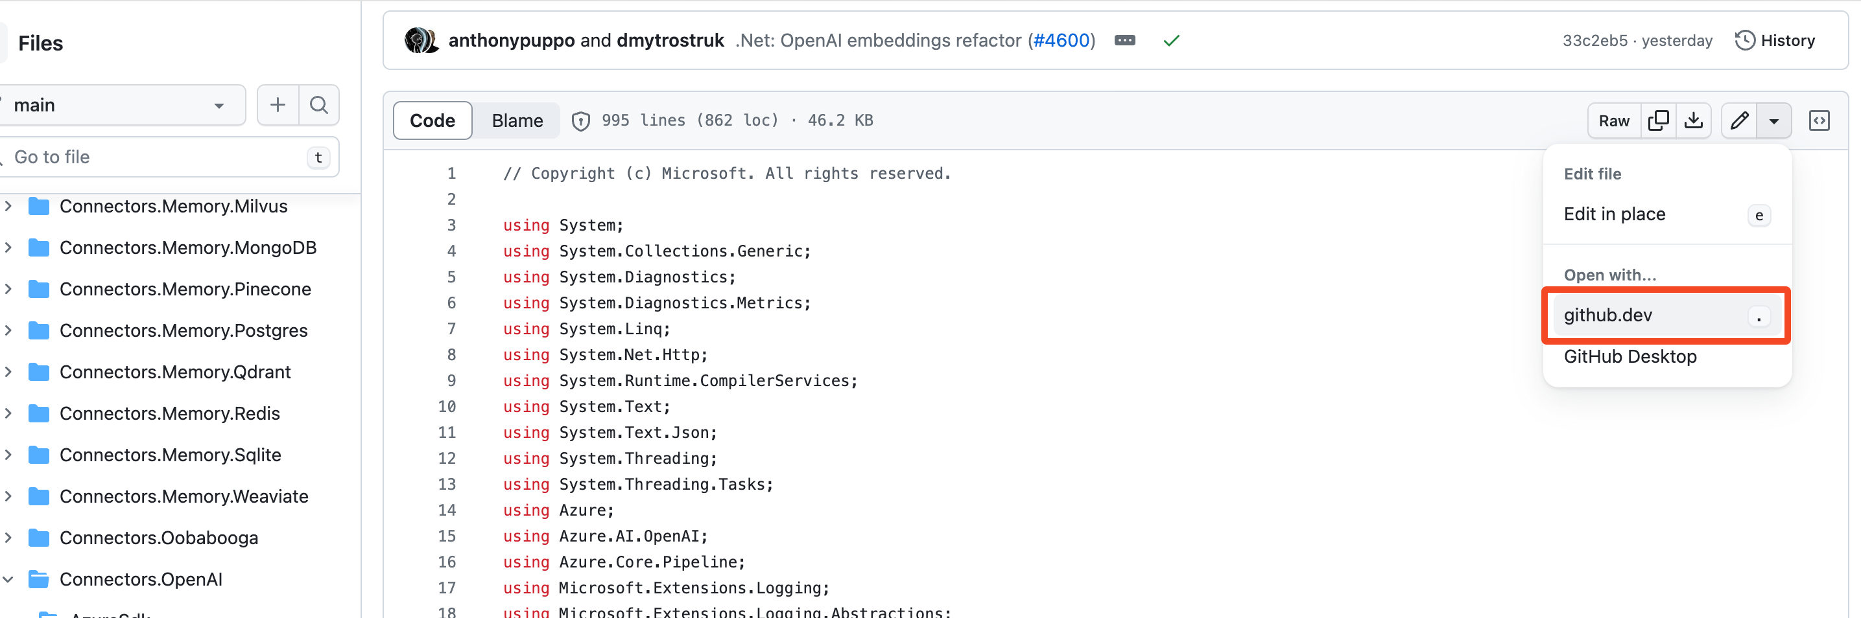Click the copy raw file icon

[x=1658, y=120]
